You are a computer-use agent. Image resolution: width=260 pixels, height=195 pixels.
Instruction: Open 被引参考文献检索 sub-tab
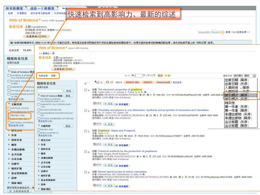40,13
